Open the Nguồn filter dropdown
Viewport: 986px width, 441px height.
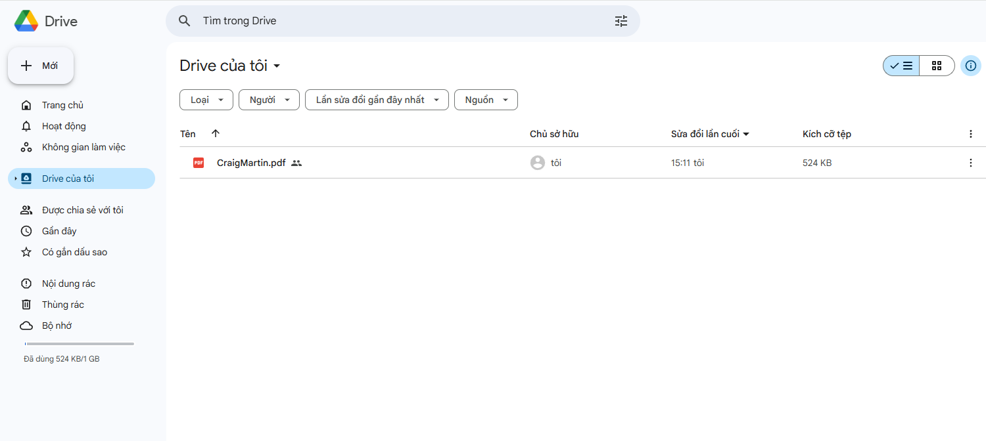click(x=486, y=100)
